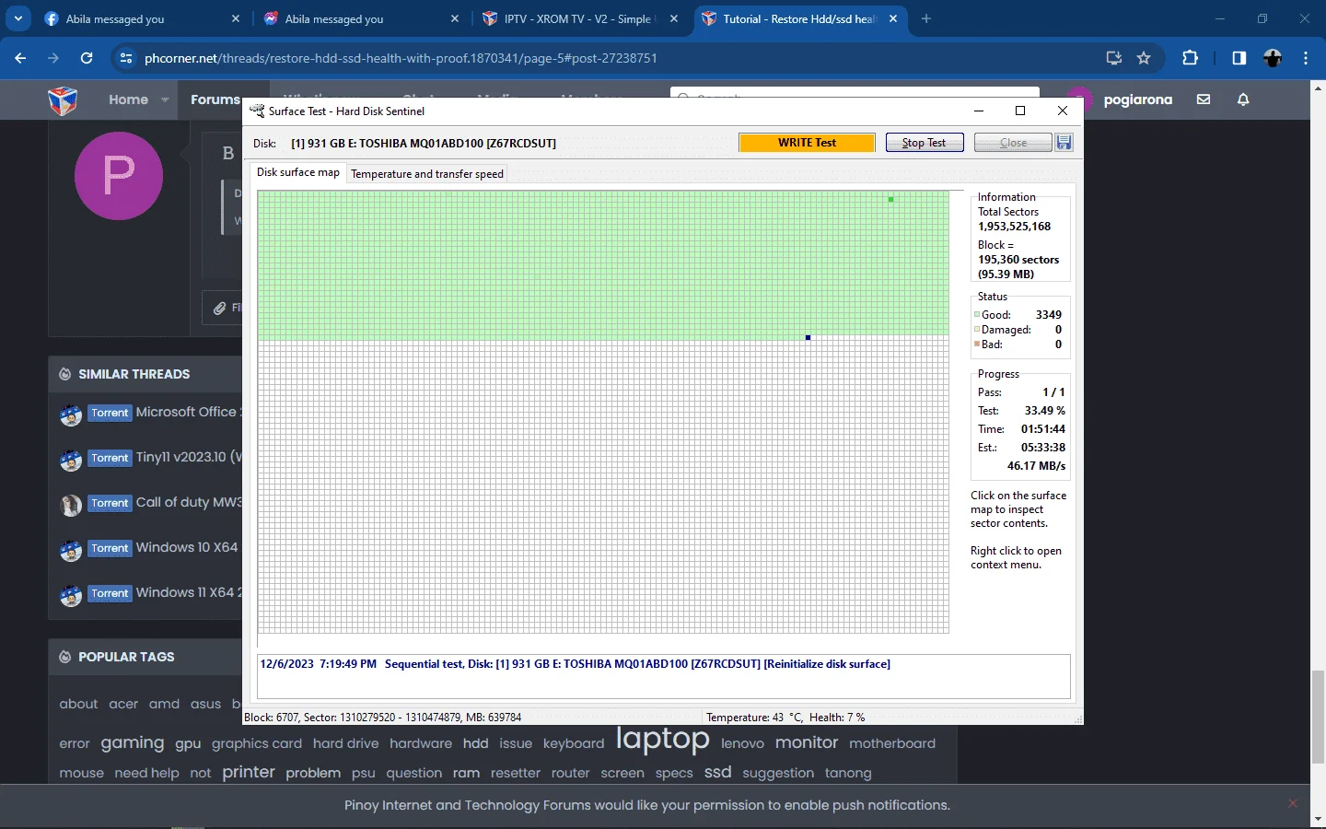Click the grayed Close button in Surface Test
The image size is (1326, 829).
[x=1013, y=143]
